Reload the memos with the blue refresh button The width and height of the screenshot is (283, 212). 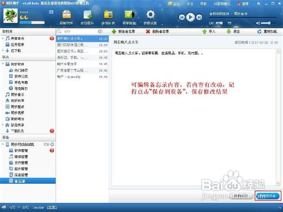click(267, 32)
